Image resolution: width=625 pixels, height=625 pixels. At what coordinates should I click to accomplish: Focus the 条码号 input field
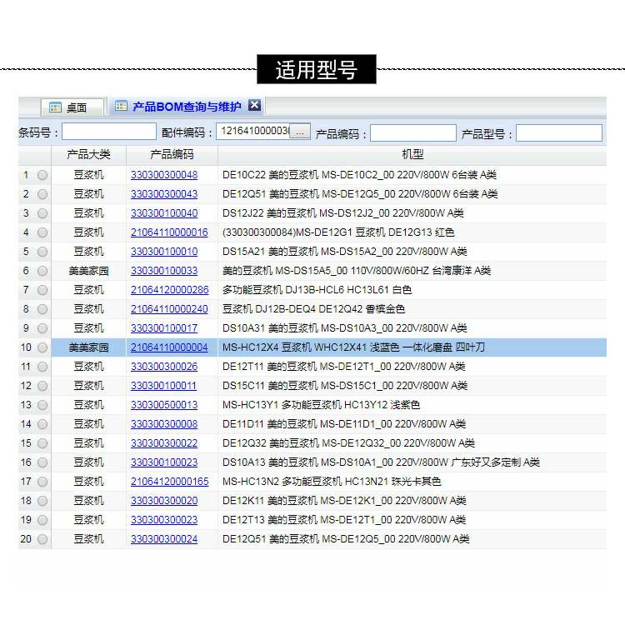pos(109,132)
